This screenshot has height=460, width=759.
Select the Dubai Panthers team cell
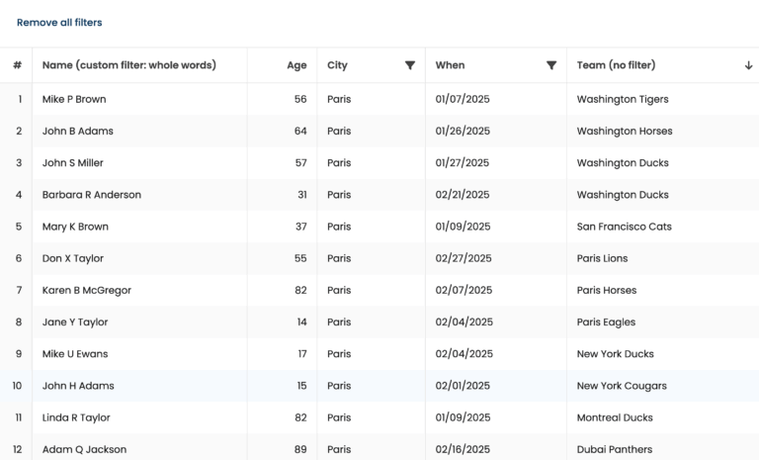(x=615, y=449)
